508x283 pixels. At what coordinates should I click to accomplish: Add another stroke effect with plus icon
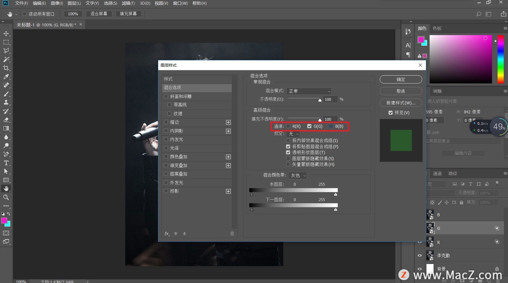pyautogui.click(x=228, y=122)
